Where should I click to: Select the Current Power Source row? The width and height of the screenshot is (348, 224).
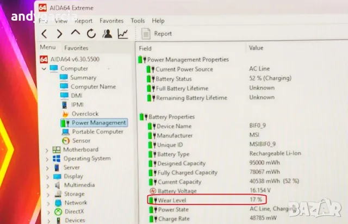(208, 69)
